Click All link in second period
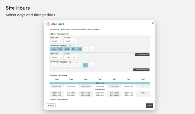Image resolution: width=195 pixels, height=114 pixels. pyautogui.click(x=70, y=62)
